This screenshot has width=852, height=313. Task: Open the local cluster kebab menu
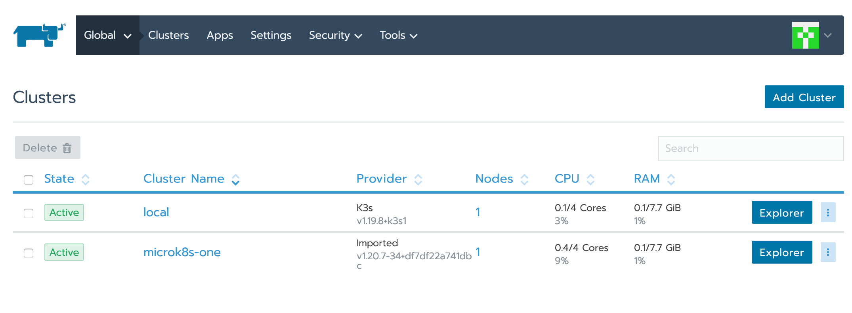click(828, 213)
